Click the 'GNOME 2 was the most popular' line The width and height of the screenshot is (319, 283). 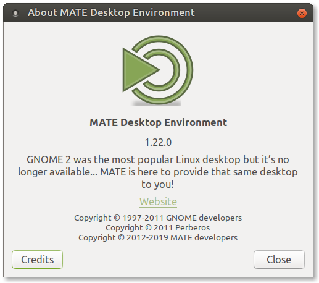[x=158, y=160]
